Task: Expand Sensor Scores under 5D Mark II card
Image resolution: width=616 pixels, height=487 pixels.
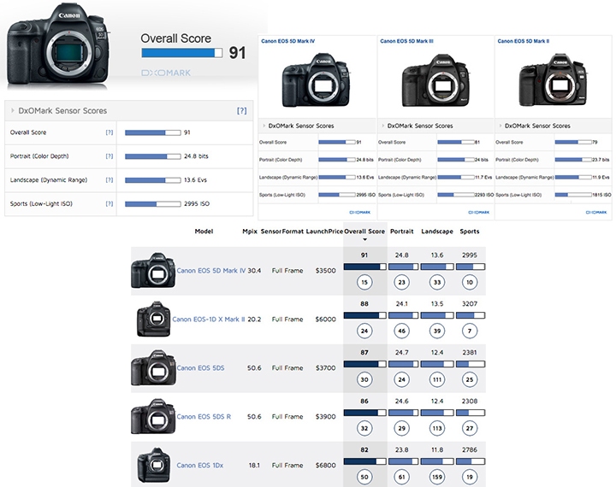Action: tap(500, 126)
